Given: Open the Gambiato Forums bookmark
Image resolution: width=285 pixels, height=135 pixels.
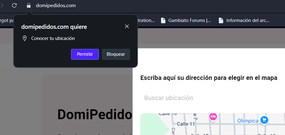Looking at the screenshot, I should click(189, 21).
